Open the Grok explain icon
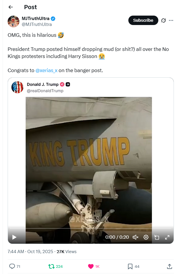Image resolution: width=178 pixels, height=274 pixels. [x=164, y=20]
